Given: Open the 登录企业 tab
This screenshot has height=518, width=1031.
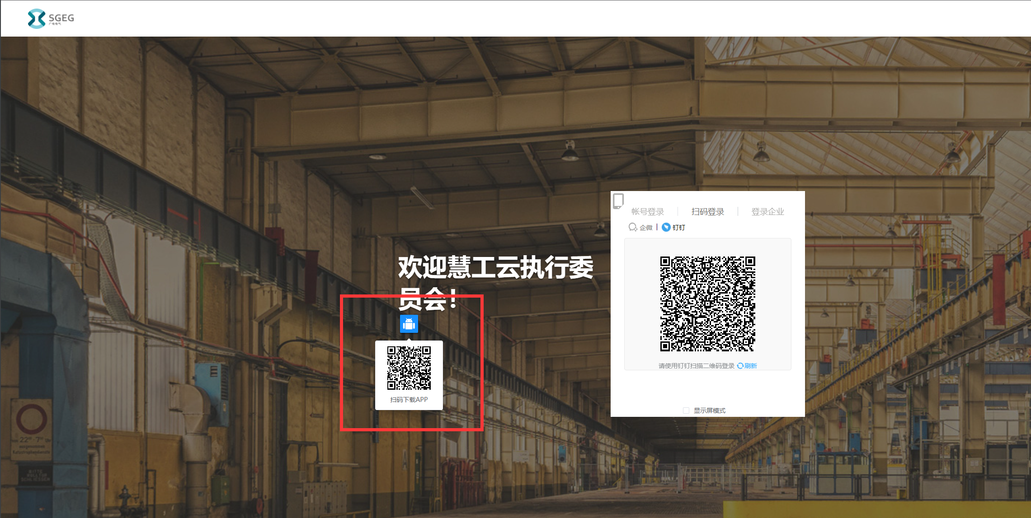Looking at the screenshot, I should (767, 211).
